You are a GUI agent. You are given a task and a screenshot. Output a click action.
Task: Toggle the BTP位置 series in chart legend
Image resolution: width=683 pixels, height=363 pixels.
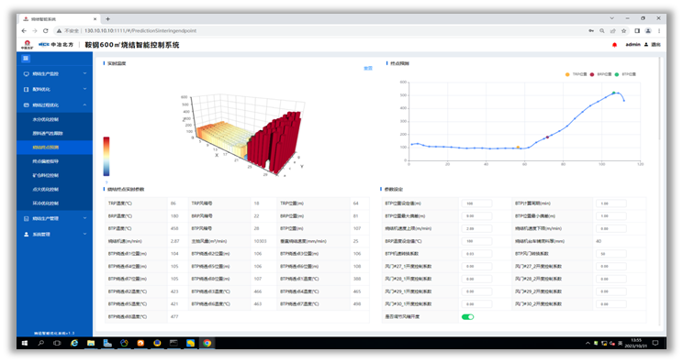625,74
